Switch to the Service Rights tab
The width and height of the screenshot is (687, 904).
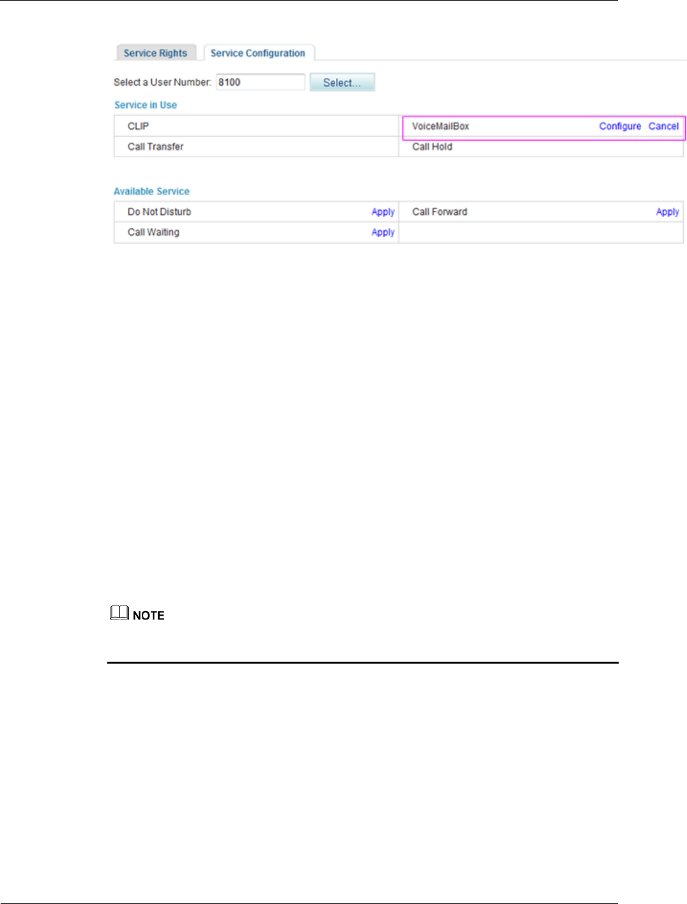point(156,53)
